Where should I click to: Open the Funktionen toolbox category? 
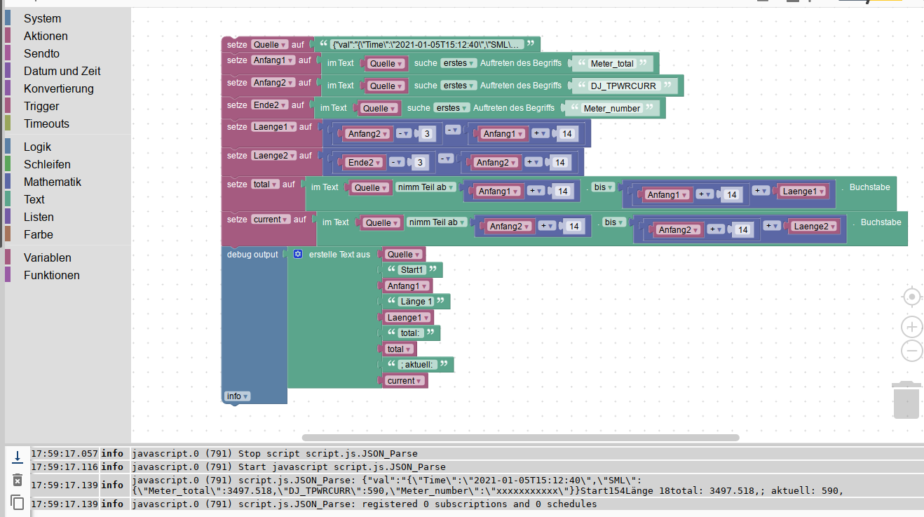(51, 275)
